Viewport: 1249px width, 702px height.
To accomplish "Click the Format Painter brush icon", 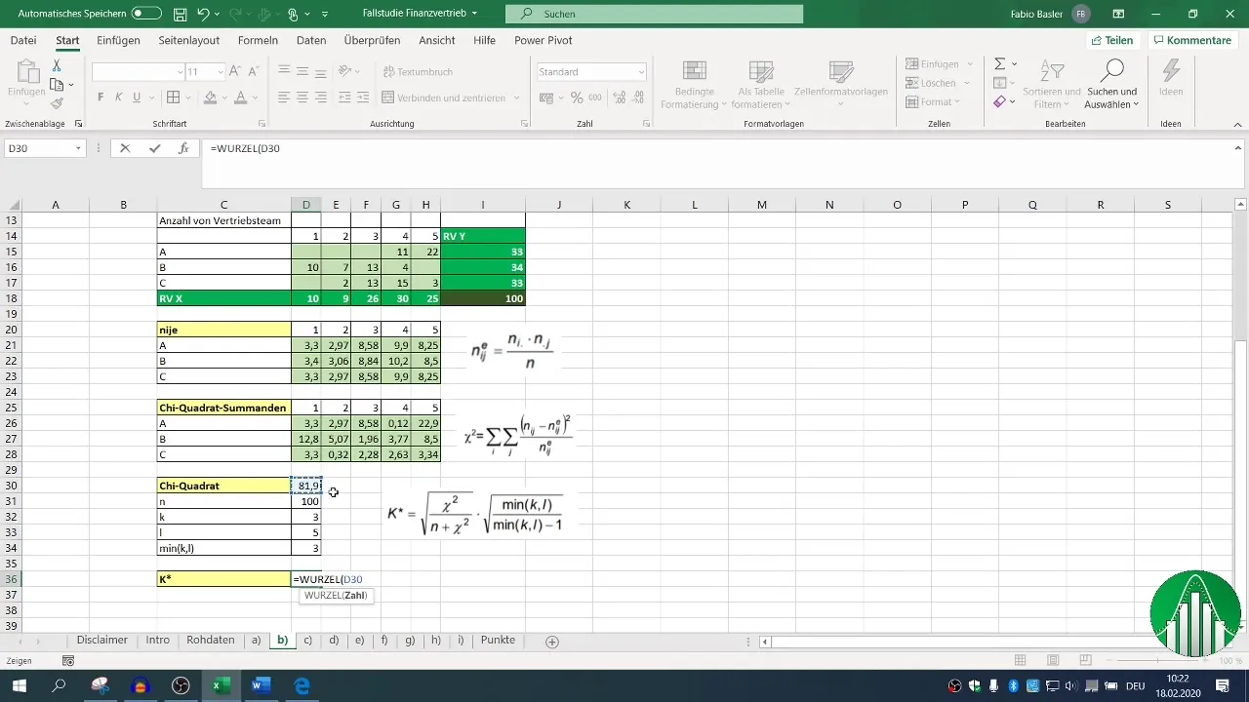I will 57,103.
